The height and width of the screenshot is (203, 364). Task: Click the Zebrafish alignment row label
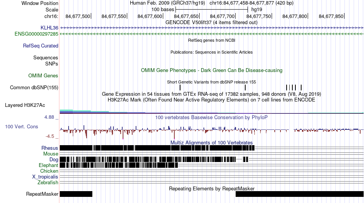(48, 183)
